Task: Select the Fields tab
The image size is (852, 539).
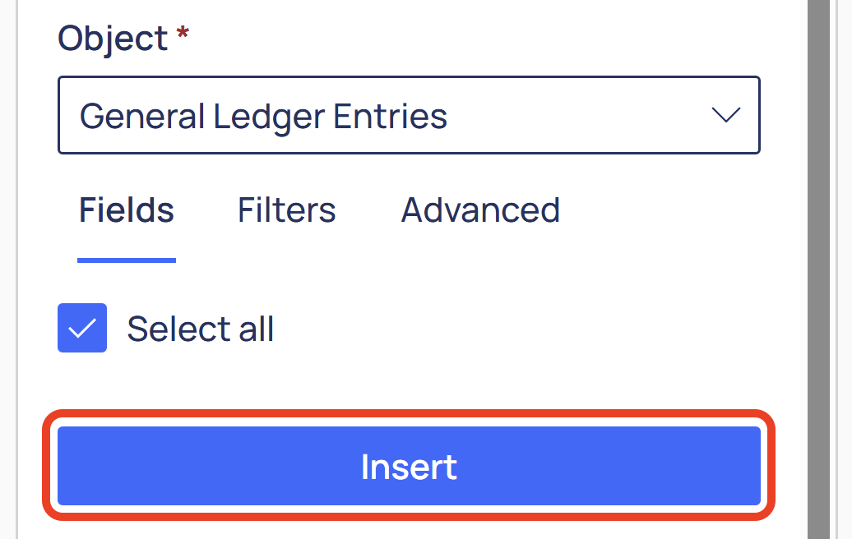Action: pyautogui.click(x=127, y=211)
